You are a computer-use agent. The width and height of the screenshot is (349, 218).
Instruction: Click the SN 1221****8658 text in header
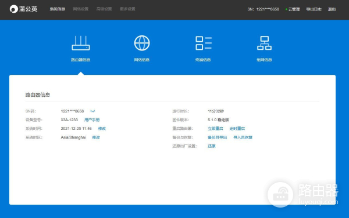[263, 9]
